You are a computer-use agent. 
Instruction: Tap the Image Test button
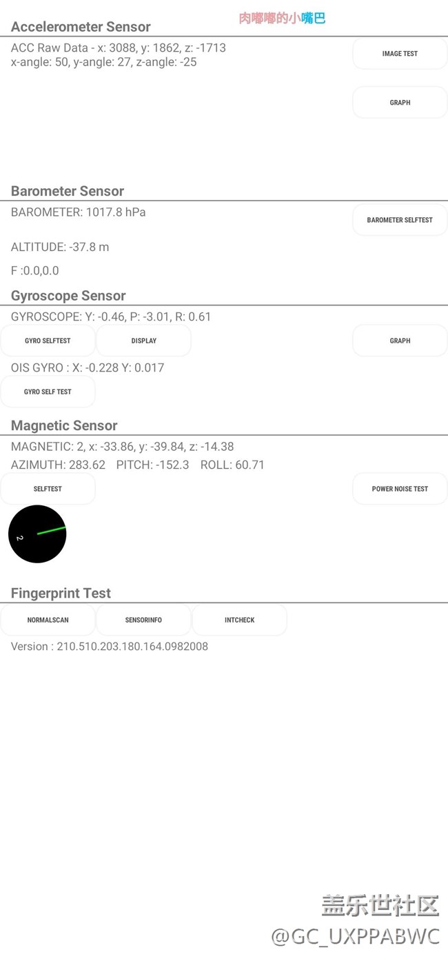[x=400, y=54]
